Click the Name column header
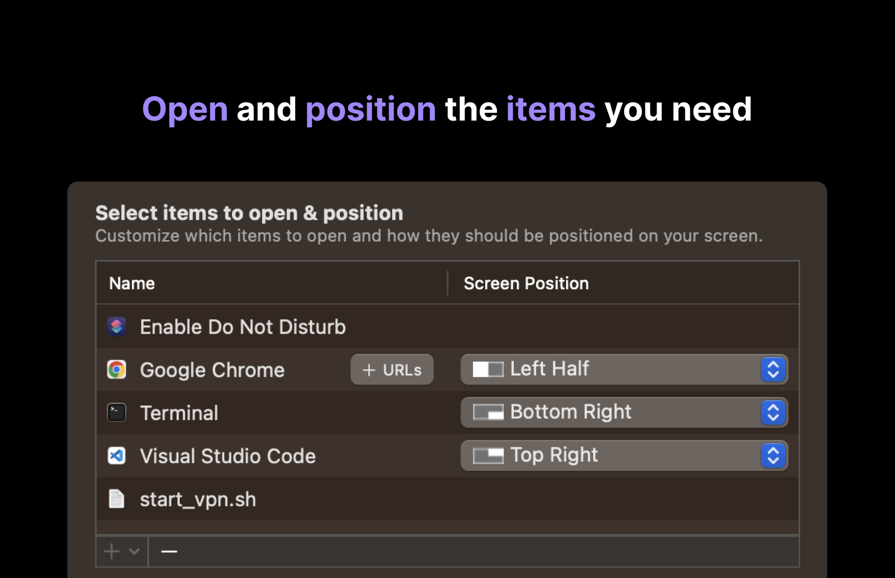This screenshot has width=895, height=578. [x=132, y=283]
